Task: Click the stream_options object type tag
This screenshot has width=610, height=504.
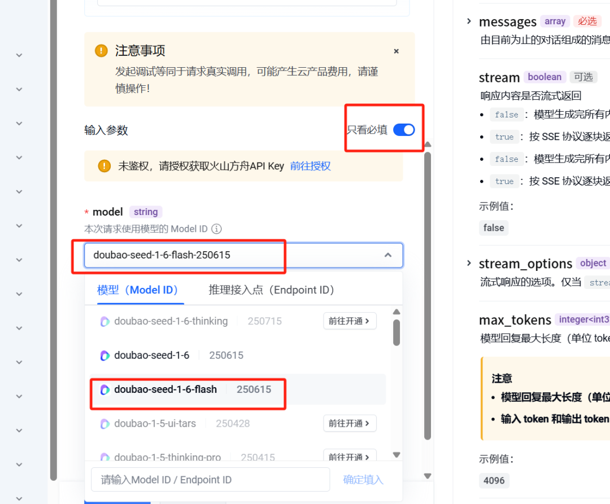Action: point(593,263)
